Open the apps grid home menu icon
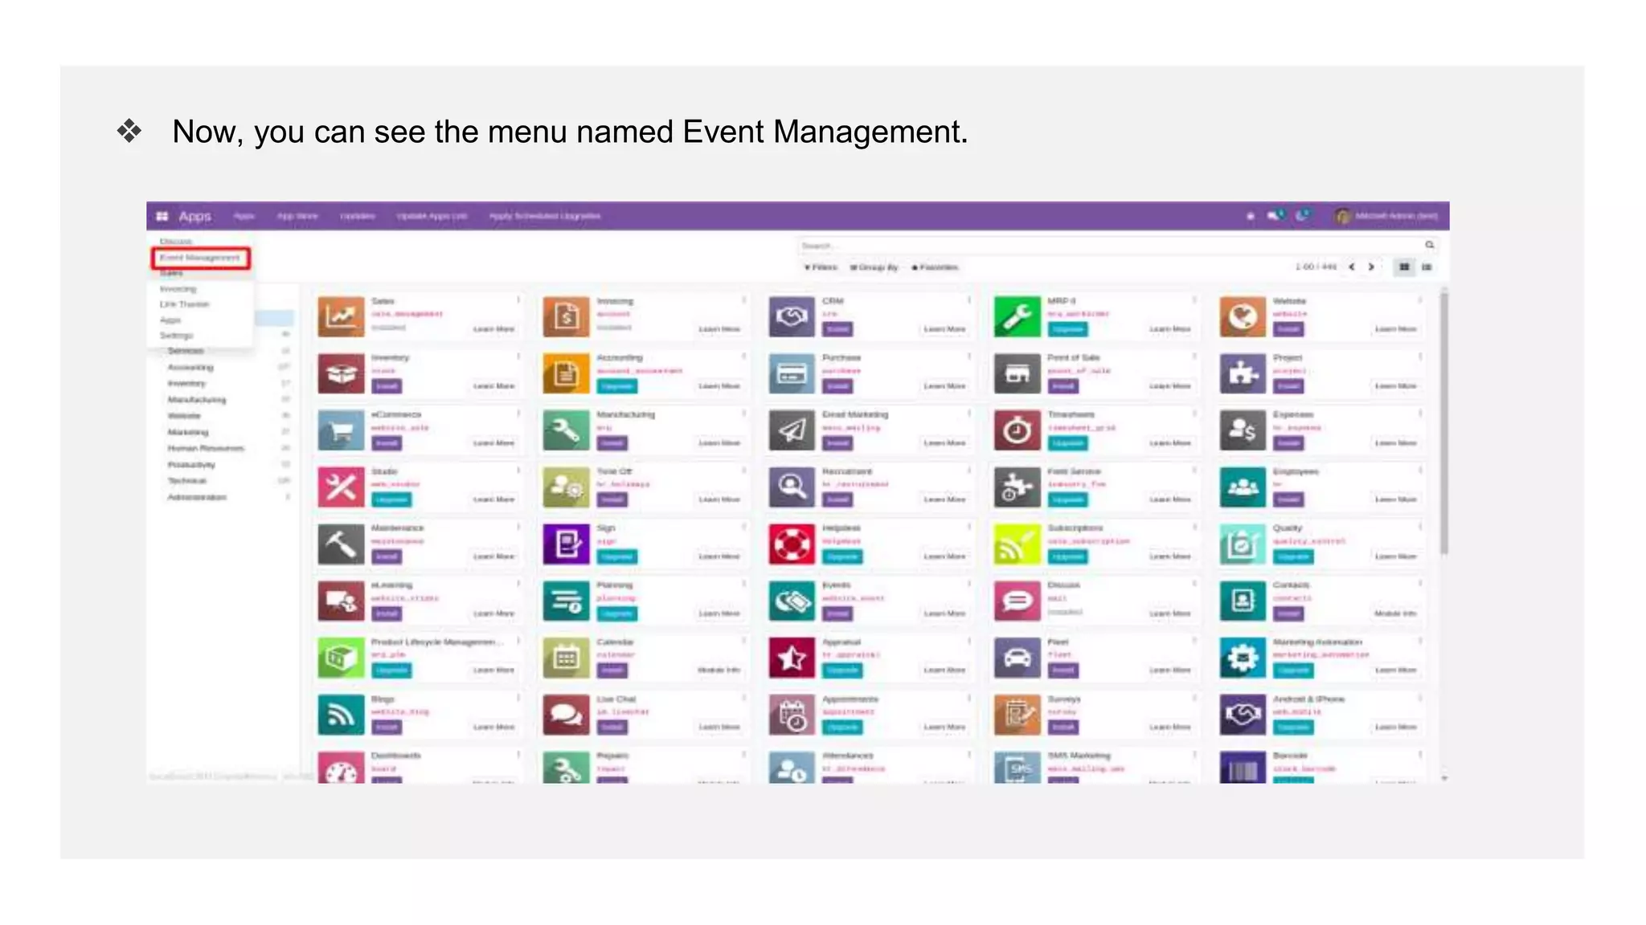This screenshot has width=1646, height=925. coord(162,216)
